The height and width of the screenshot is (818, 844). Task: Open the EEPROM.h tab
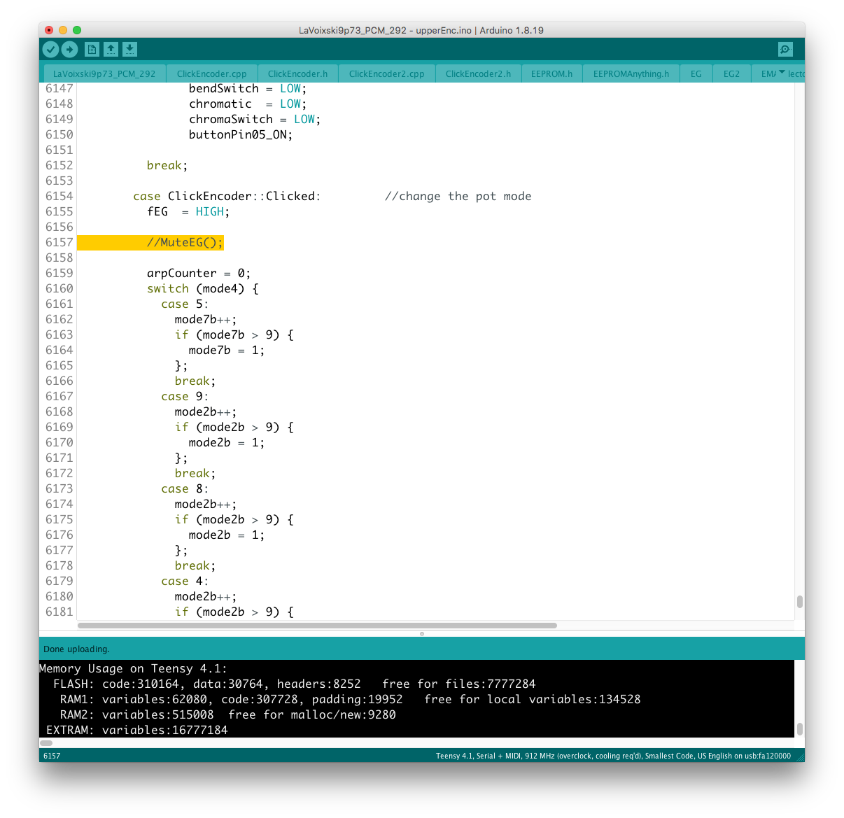(551, 73)
